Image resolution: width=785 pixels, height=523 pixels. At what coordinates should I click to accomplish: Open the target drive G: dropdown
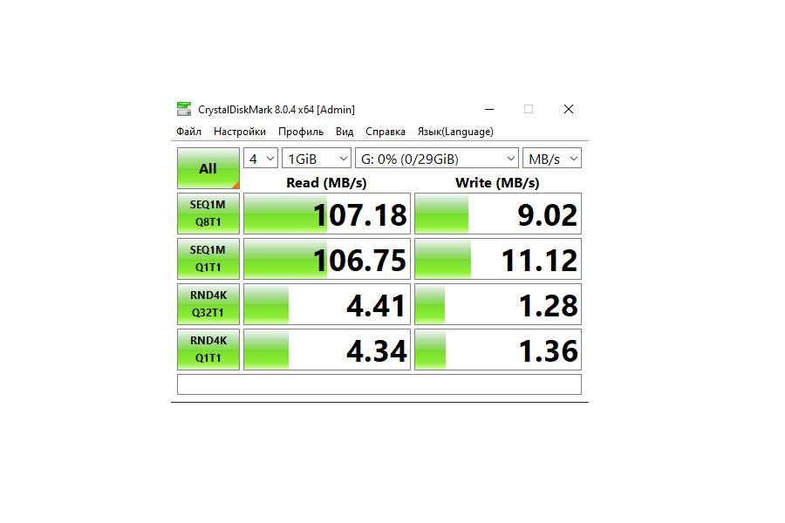436,158
